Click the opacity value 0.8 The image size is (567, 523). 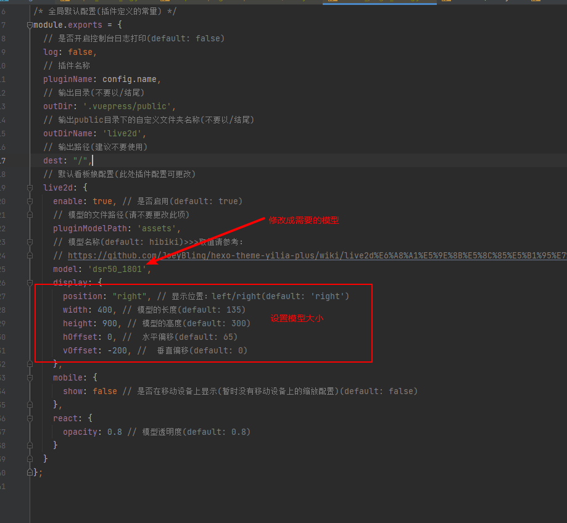[115, 432]
